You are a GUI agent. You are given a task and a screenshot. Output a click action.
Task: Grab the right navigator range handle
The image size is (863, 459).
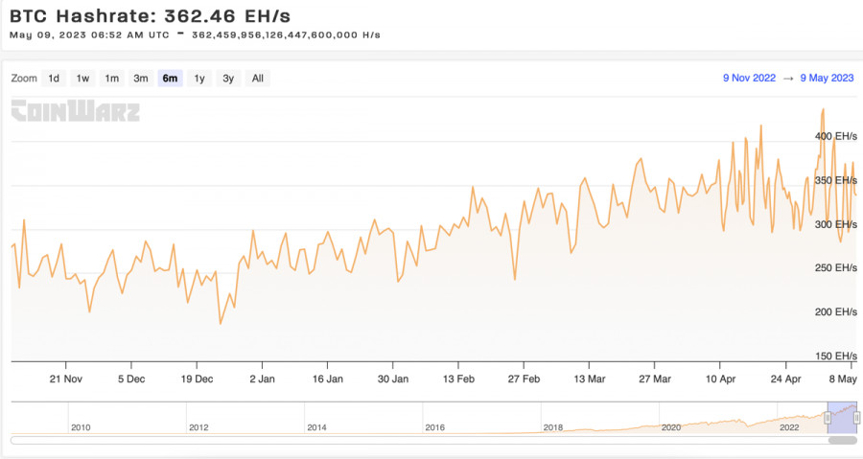[x=856, y=419]
